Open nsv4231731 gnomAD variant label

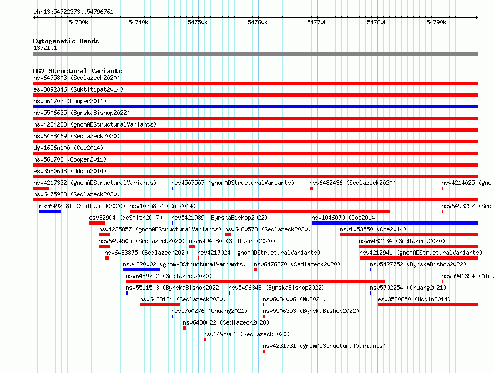click(324, 346)
